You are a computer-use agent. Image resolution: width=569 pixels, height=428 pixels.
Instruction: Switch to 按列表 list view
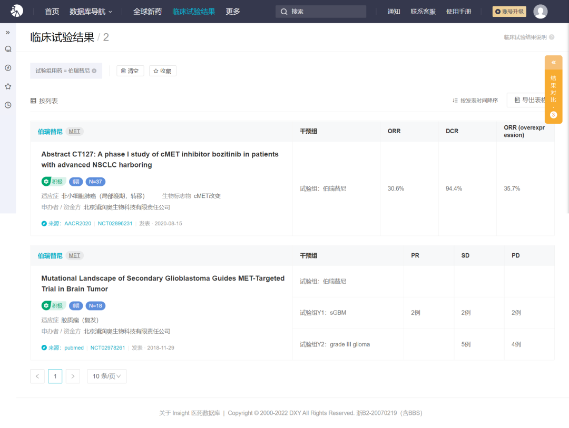44,101
